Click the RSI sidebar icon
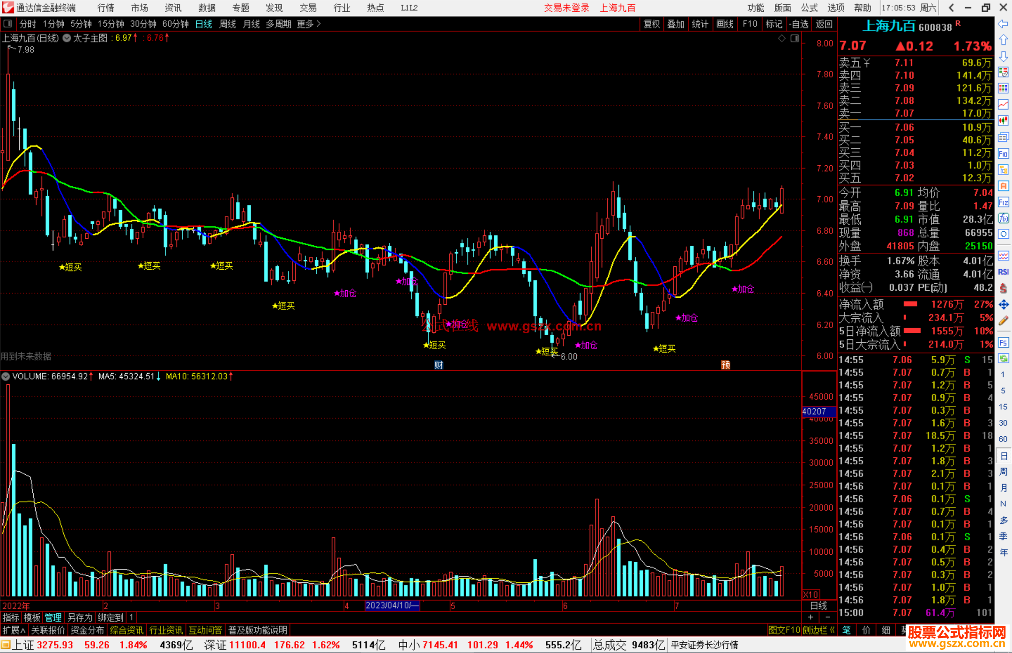This screenshot has height=653, width=1012. click(x=1003, y=272)
